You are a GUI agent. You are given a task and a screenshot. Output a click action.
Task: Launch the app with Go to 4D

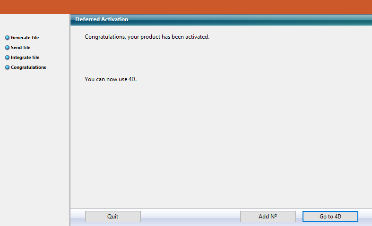[330, 217]
